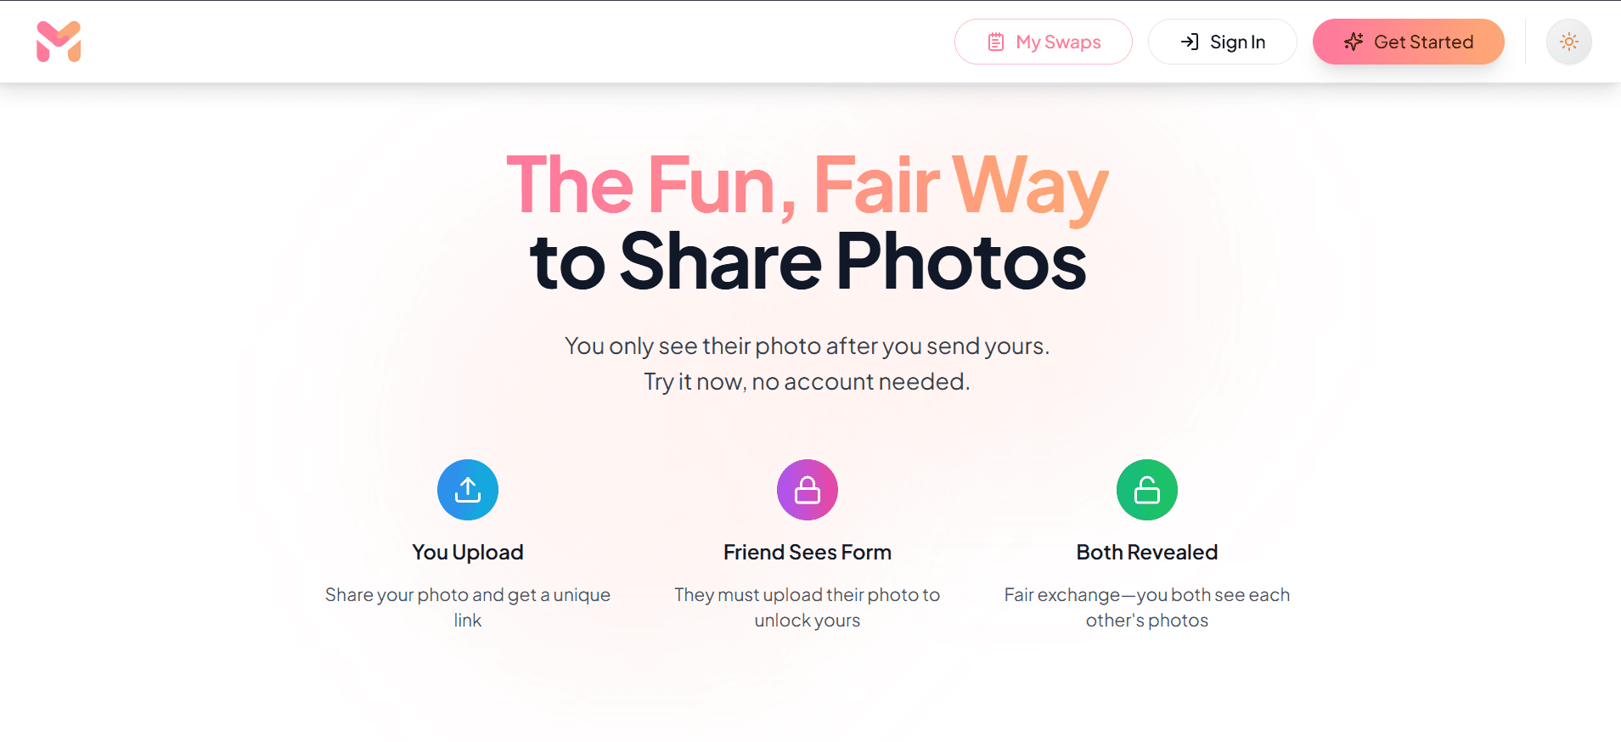The width and height of the screenshot is (1621, 742).
Task: Click the clipboard icon in My Swaps
Action: (996, 42)
